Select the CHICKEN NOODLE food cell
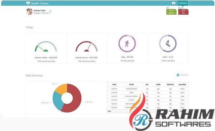This screenshot has width=215, height=131. click(x=132, y=96)
